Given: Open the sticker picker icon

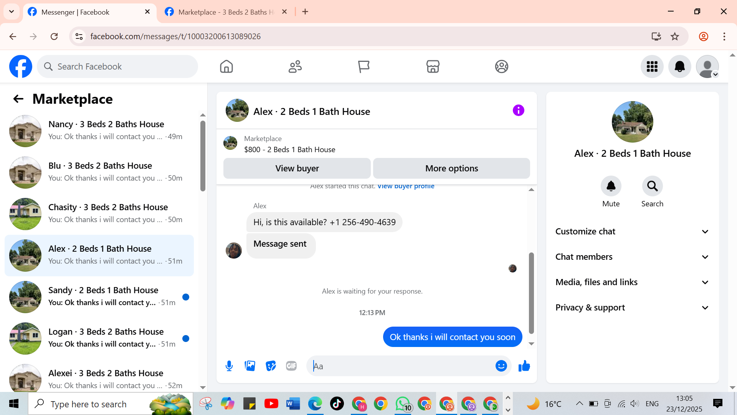Looking at the screenshot, I should [x=271, y=366].
